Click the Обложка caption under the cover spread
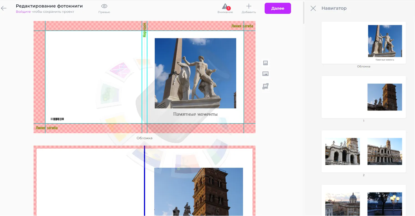This screenshot has width=415, height=216. [x=144, y=138]
